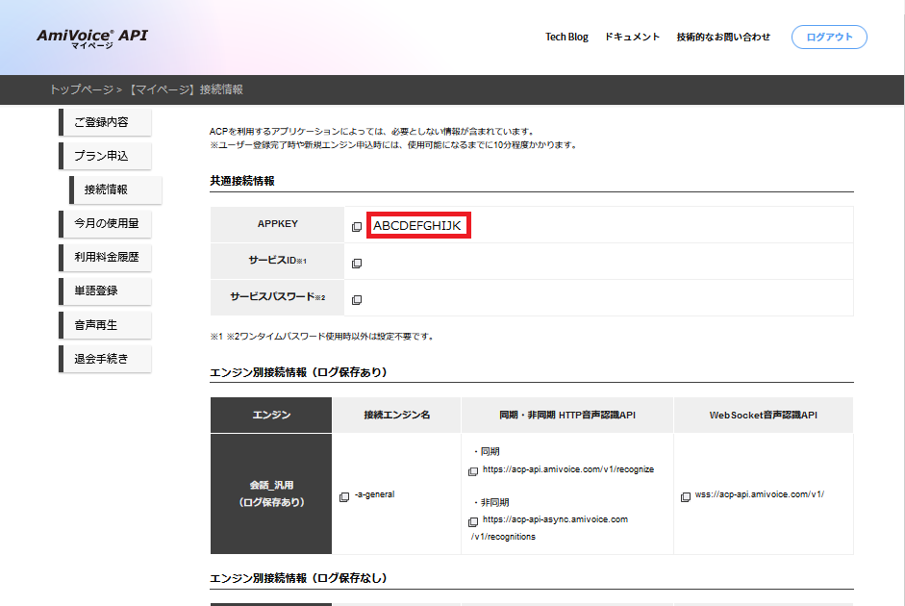
Task: Click the APPKEY value ABCDEFGHIJK
Action: coord(417,226)
